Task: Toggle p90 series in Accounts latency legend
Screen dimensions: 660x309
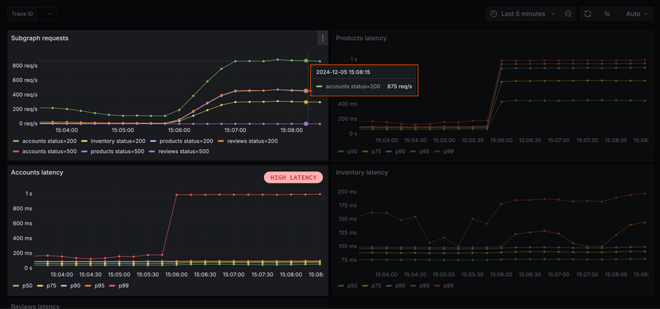Action: click(71, 286)
